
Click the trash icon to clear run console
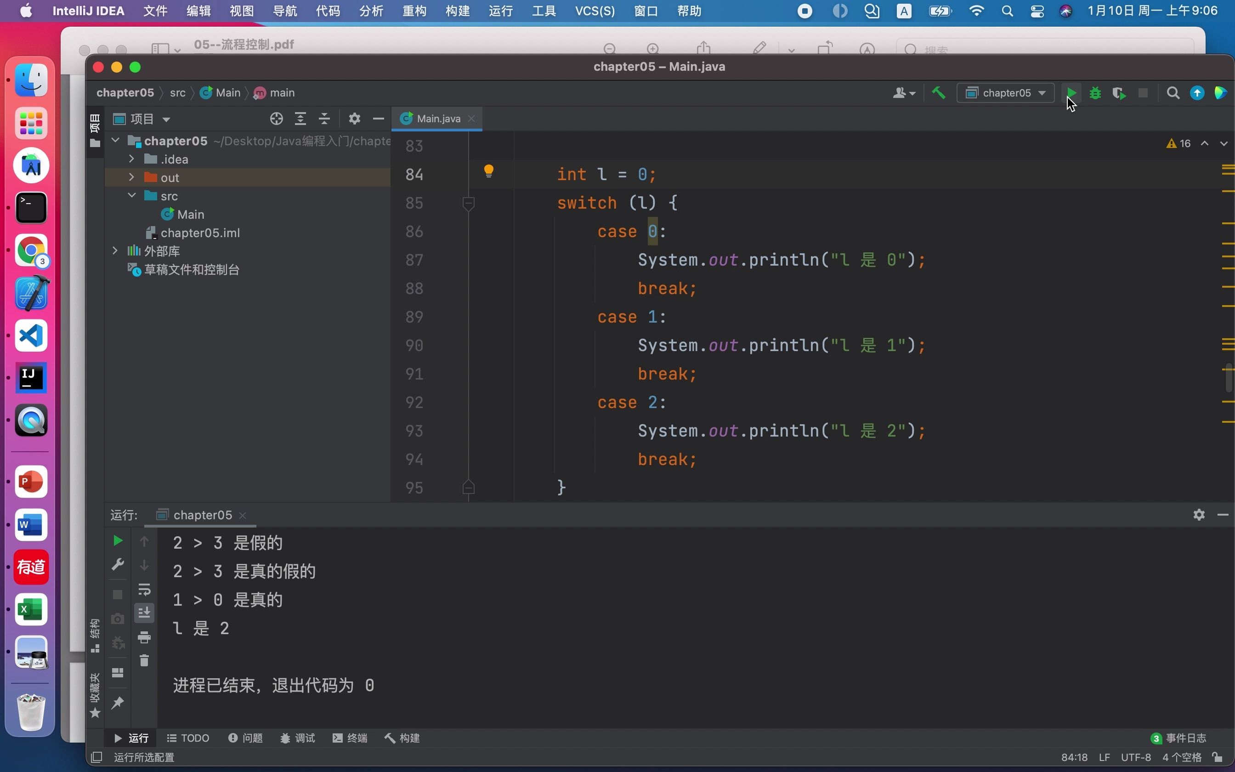click(x=144, y=661)
